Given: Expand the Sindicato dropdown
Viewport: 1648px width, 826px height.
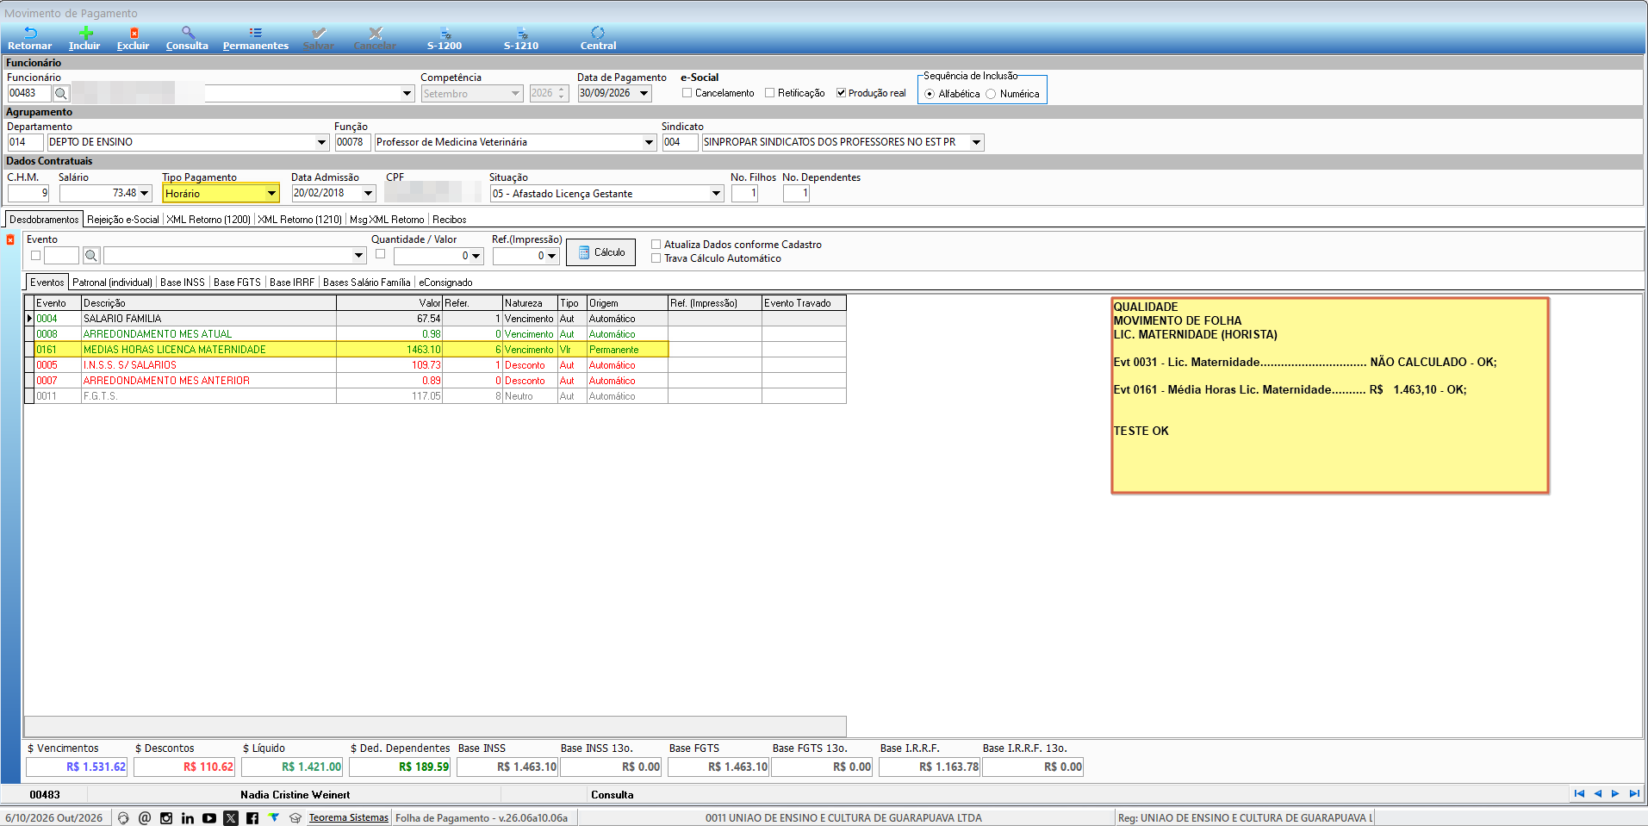Looking at the screenshot, I should click(976, 142).
